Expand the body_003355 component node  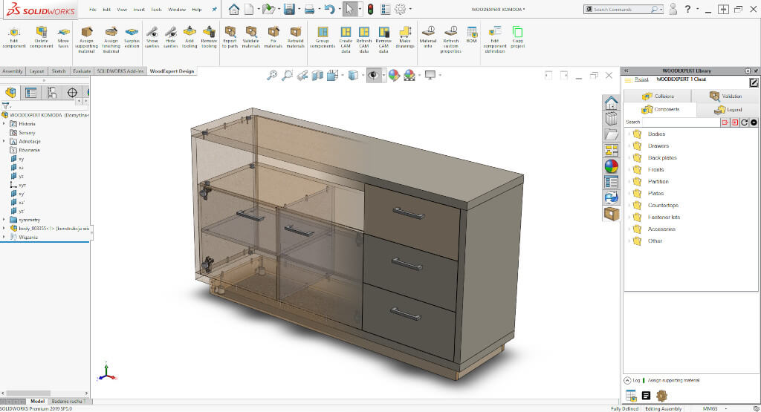[4, 229]
